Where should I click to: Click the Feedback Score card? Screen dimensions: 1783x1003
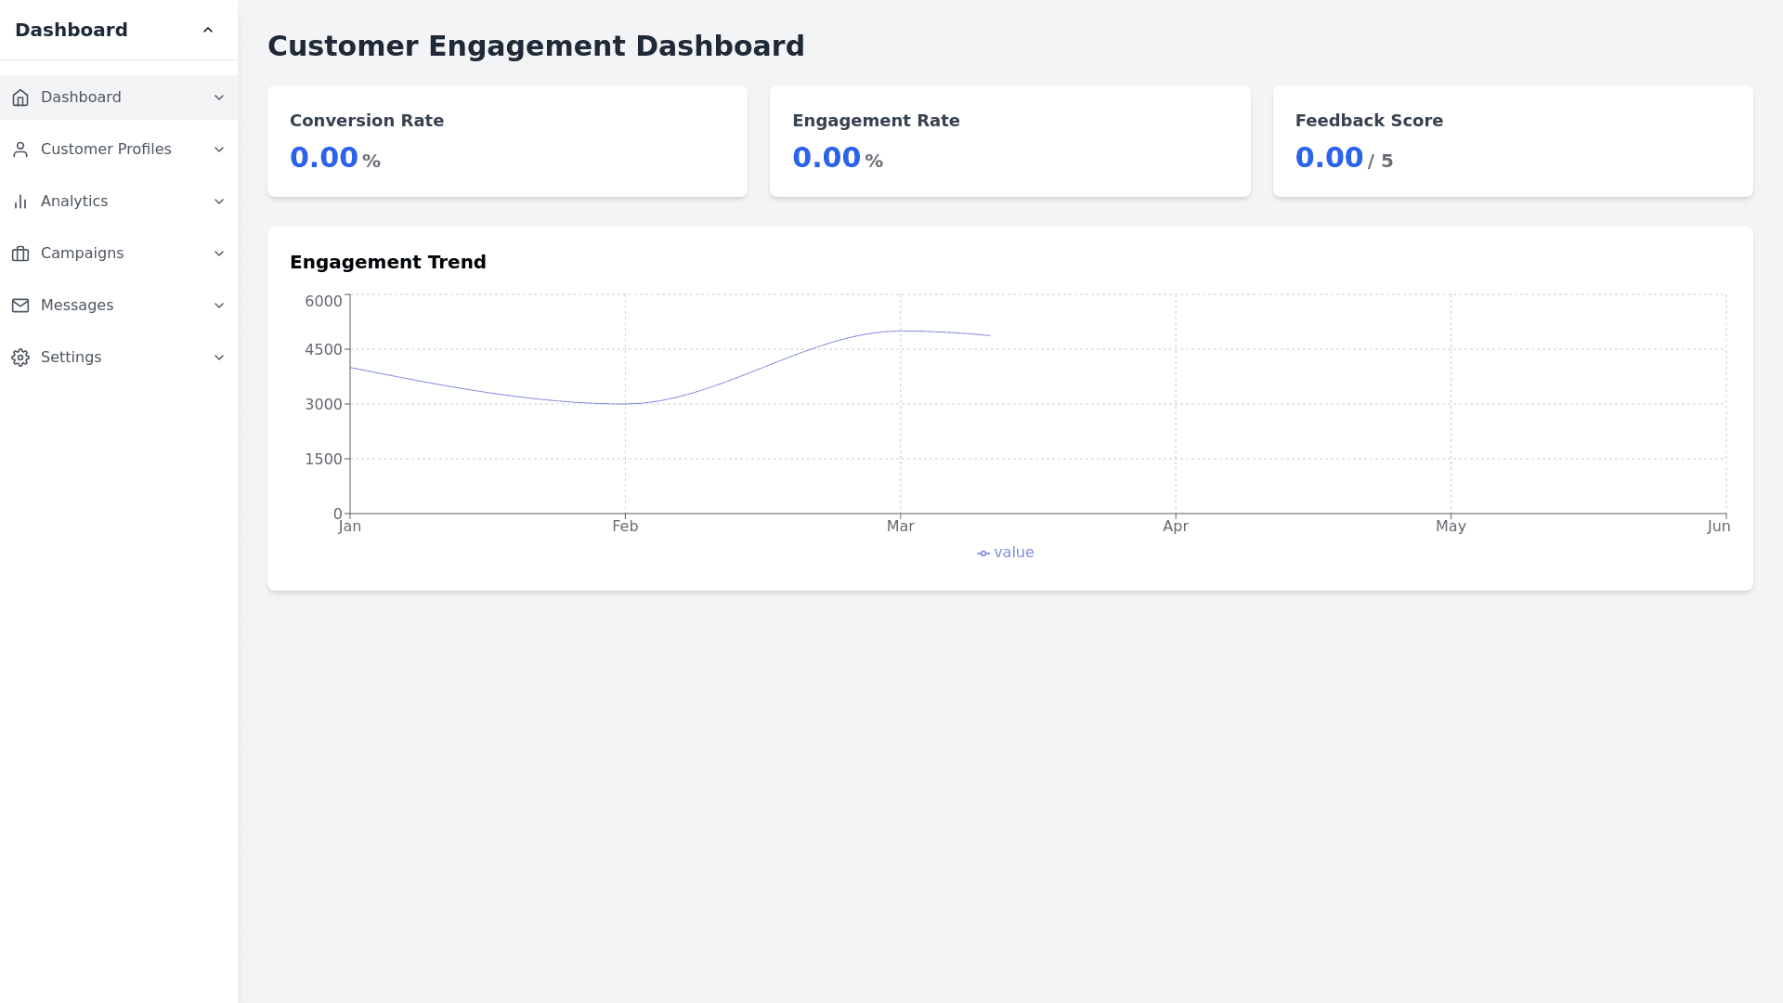coord(1512,141)
